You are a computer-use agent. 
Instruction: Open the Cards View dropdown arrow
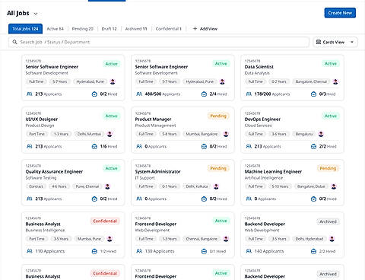352,42
